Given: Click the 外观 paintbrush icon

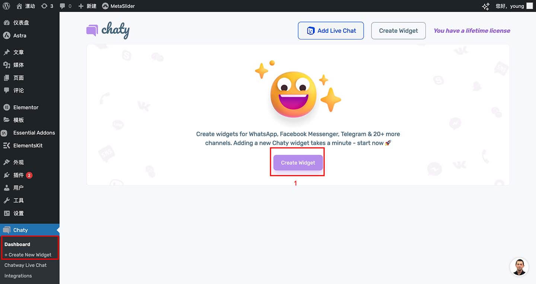Looking at the screenshot, I should (x=6, y=162).
